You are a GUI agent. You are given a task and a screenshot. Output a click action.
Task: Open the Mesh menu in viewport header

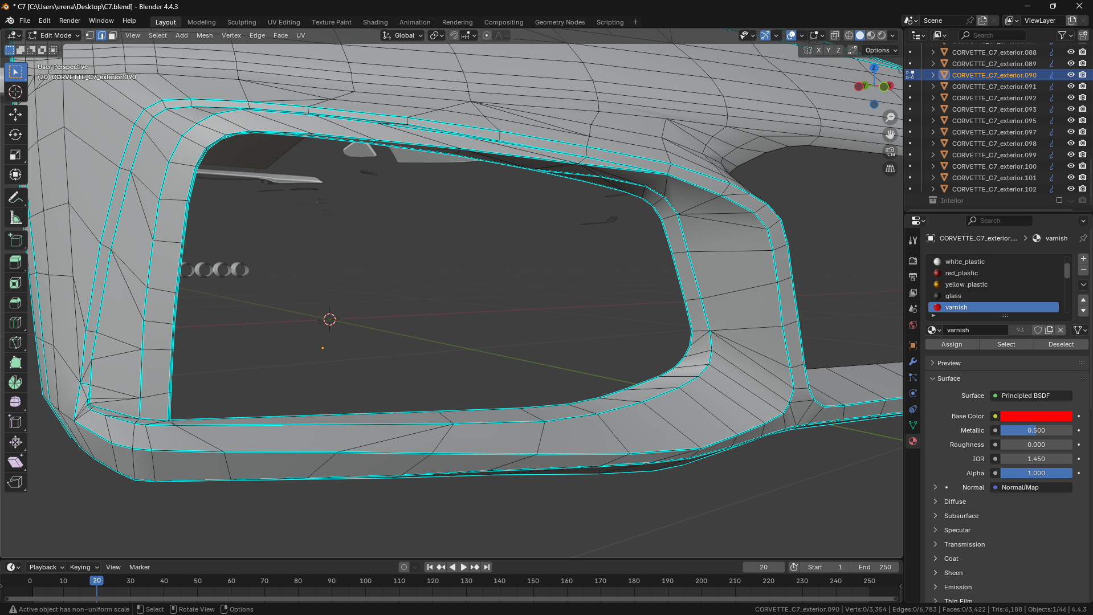[x=205, y=35]
